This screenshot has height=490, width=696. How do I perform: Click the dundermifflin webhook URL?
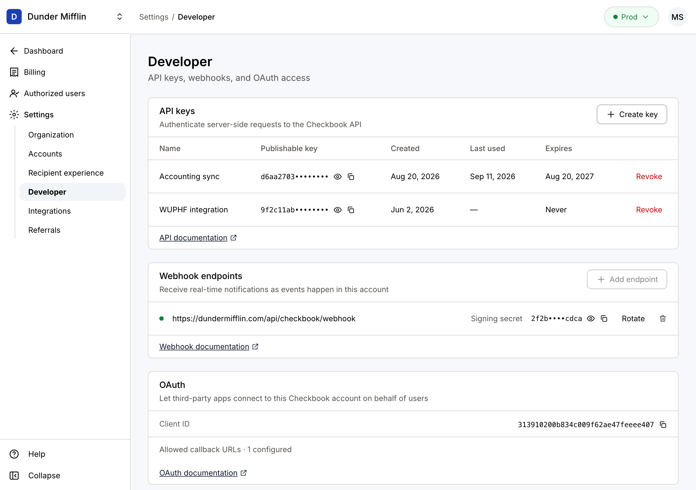point(264,318)
